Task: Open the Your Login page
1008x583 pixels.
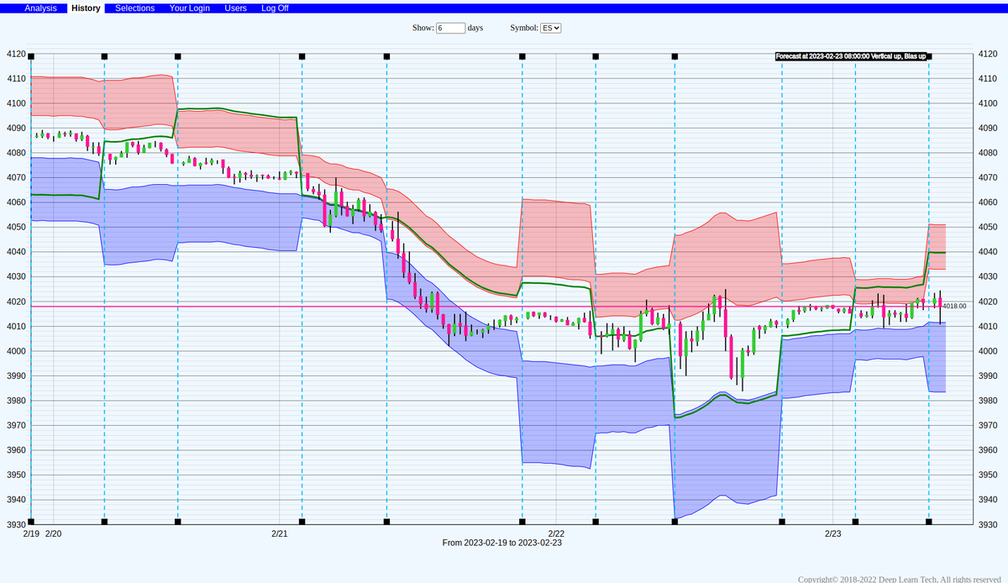Action: pos(190,8)
